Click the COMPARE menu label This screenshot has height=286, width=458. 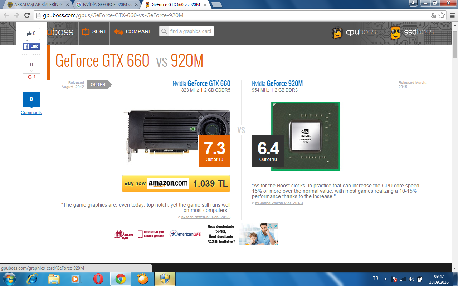tap(139, 31)
